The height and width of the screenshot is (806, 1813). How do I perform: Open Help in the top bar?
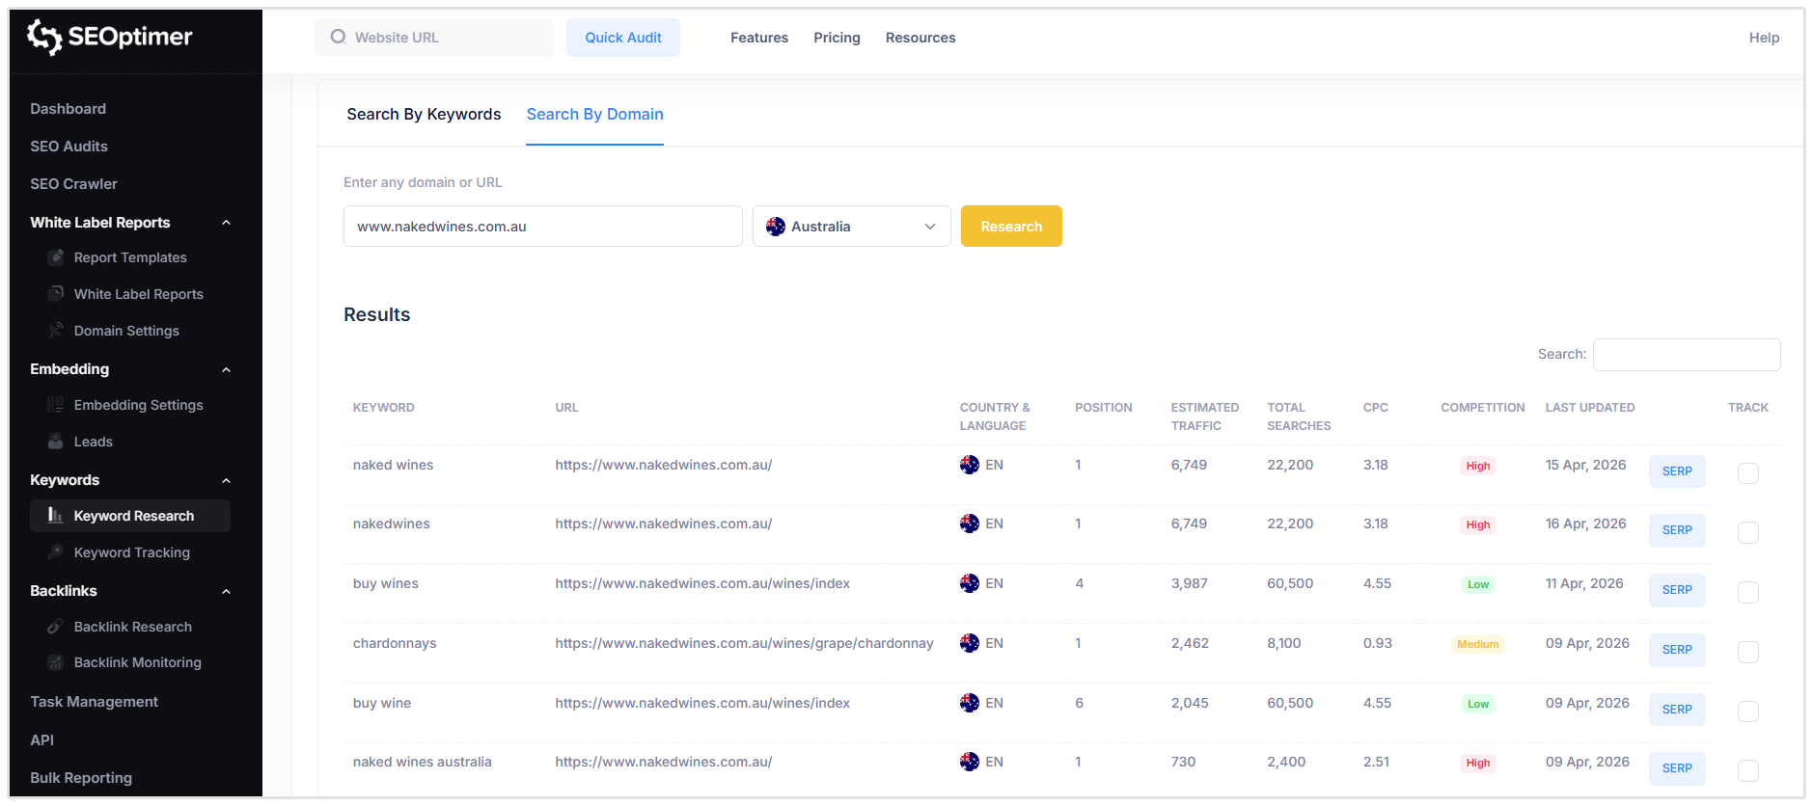[x=1764, y=38]
